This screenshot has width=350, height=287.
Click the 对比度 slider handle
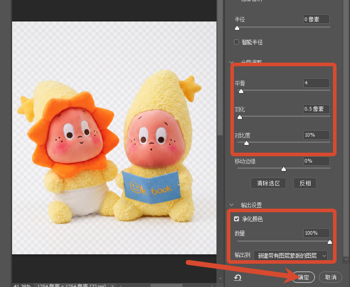246,143
